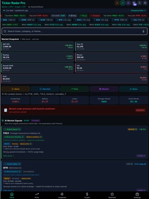149x199 pixels.
Task: Open the Nasdaq market card
Action: [x=38, y=57]
